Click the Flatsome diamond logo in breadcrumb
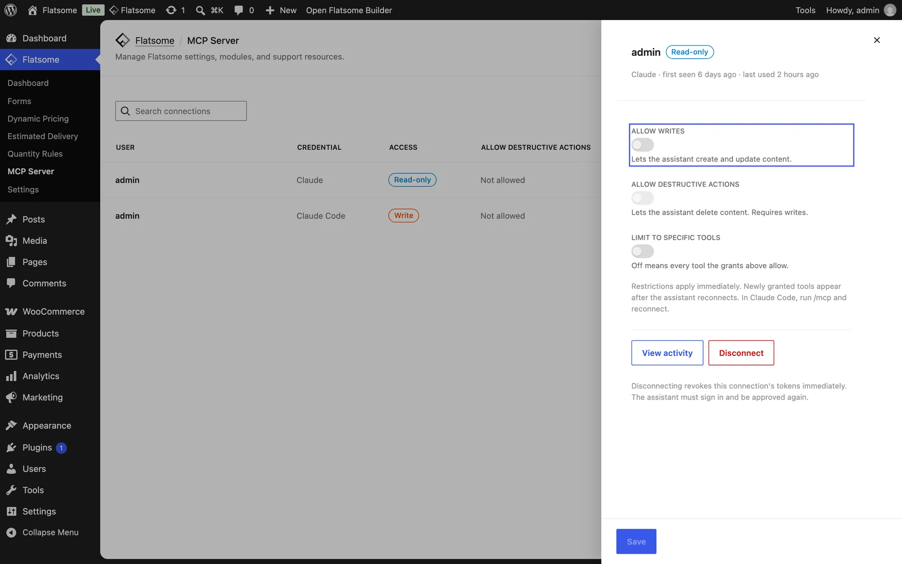 click(122, 40)
